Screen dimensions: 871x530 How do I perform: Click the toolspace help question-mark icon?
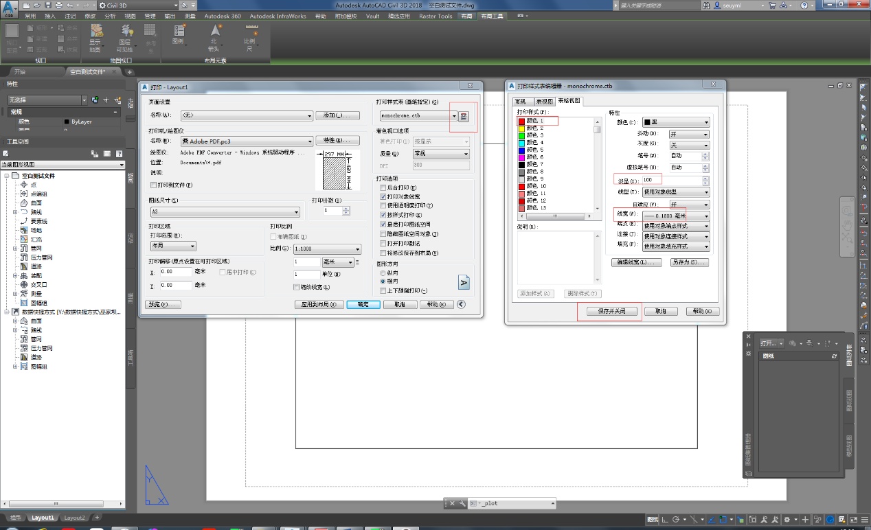pos(119,154)
